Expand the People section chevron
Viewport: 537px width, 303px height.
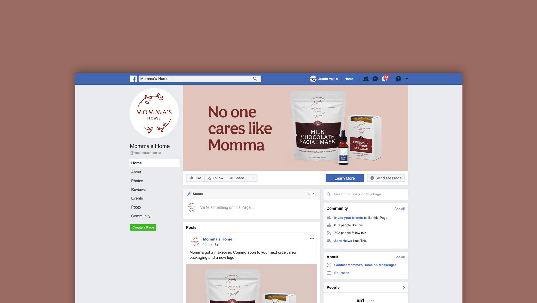click(x=404, y=288)
